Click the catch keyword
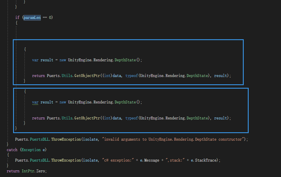Screen dimensions: 281x177 point(12,150)
